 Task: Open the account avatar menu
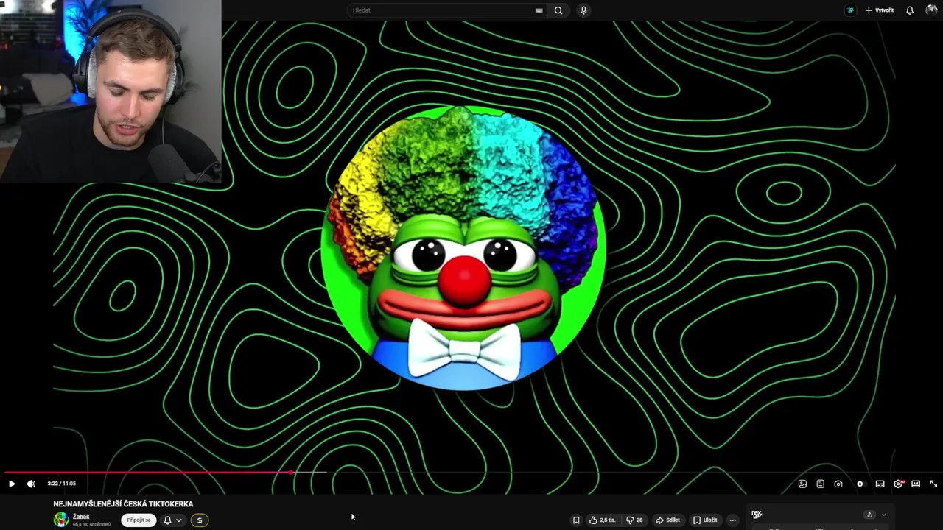click(931, 10)
